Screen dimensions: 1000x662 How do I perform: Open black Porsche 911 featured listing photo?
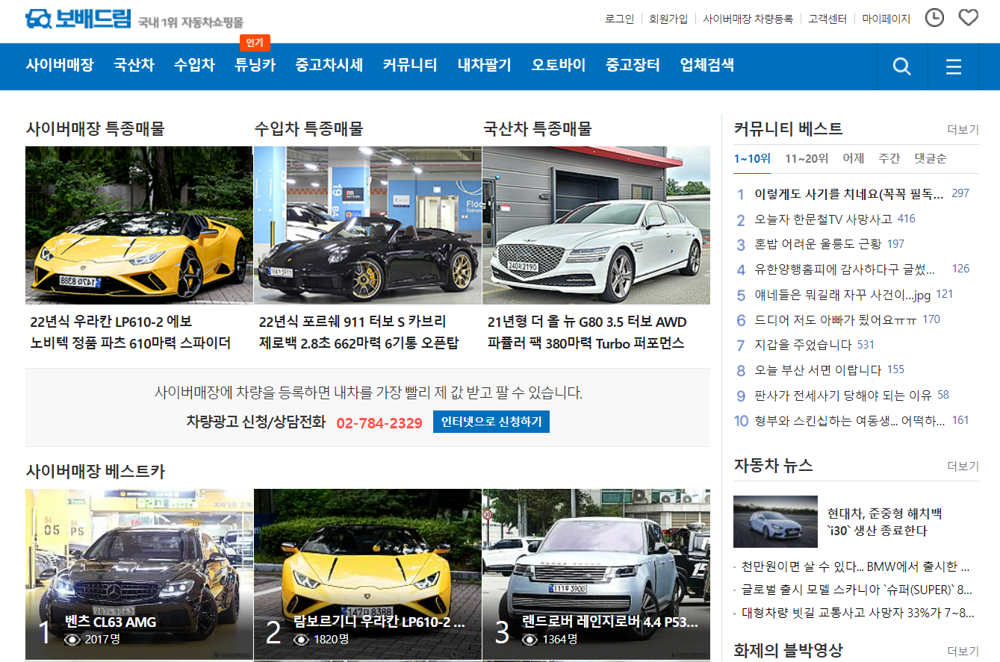(x=367, y=225)
